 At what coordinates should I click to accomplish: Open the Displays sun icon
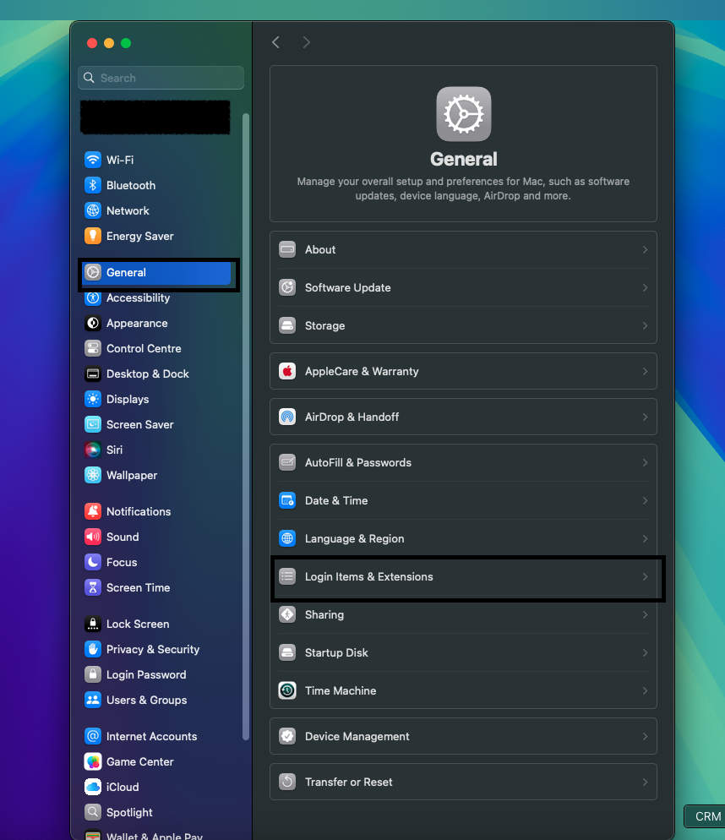(x=93, y=399)
